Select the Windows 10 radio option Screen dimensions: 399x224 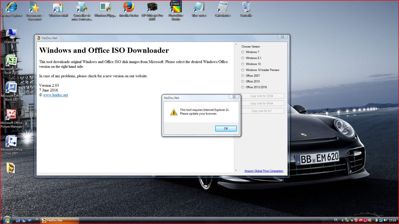243,64
